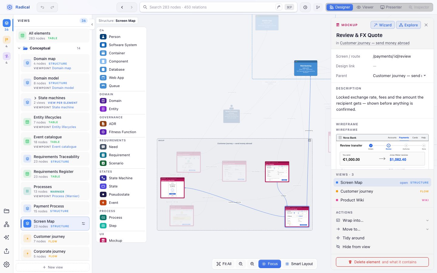This screenshot has width=437, height=273.
Task: Open Customer journey — send money abroad link
Action: (x=374, y=43)
